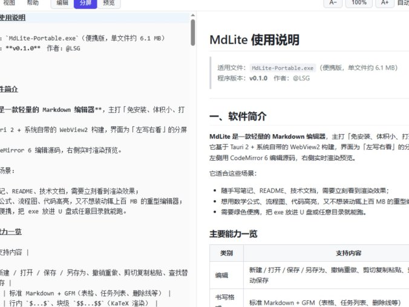Click preview text 它适合这些场景:
This screenshot has width=409, height=307.
coord(233,173)
